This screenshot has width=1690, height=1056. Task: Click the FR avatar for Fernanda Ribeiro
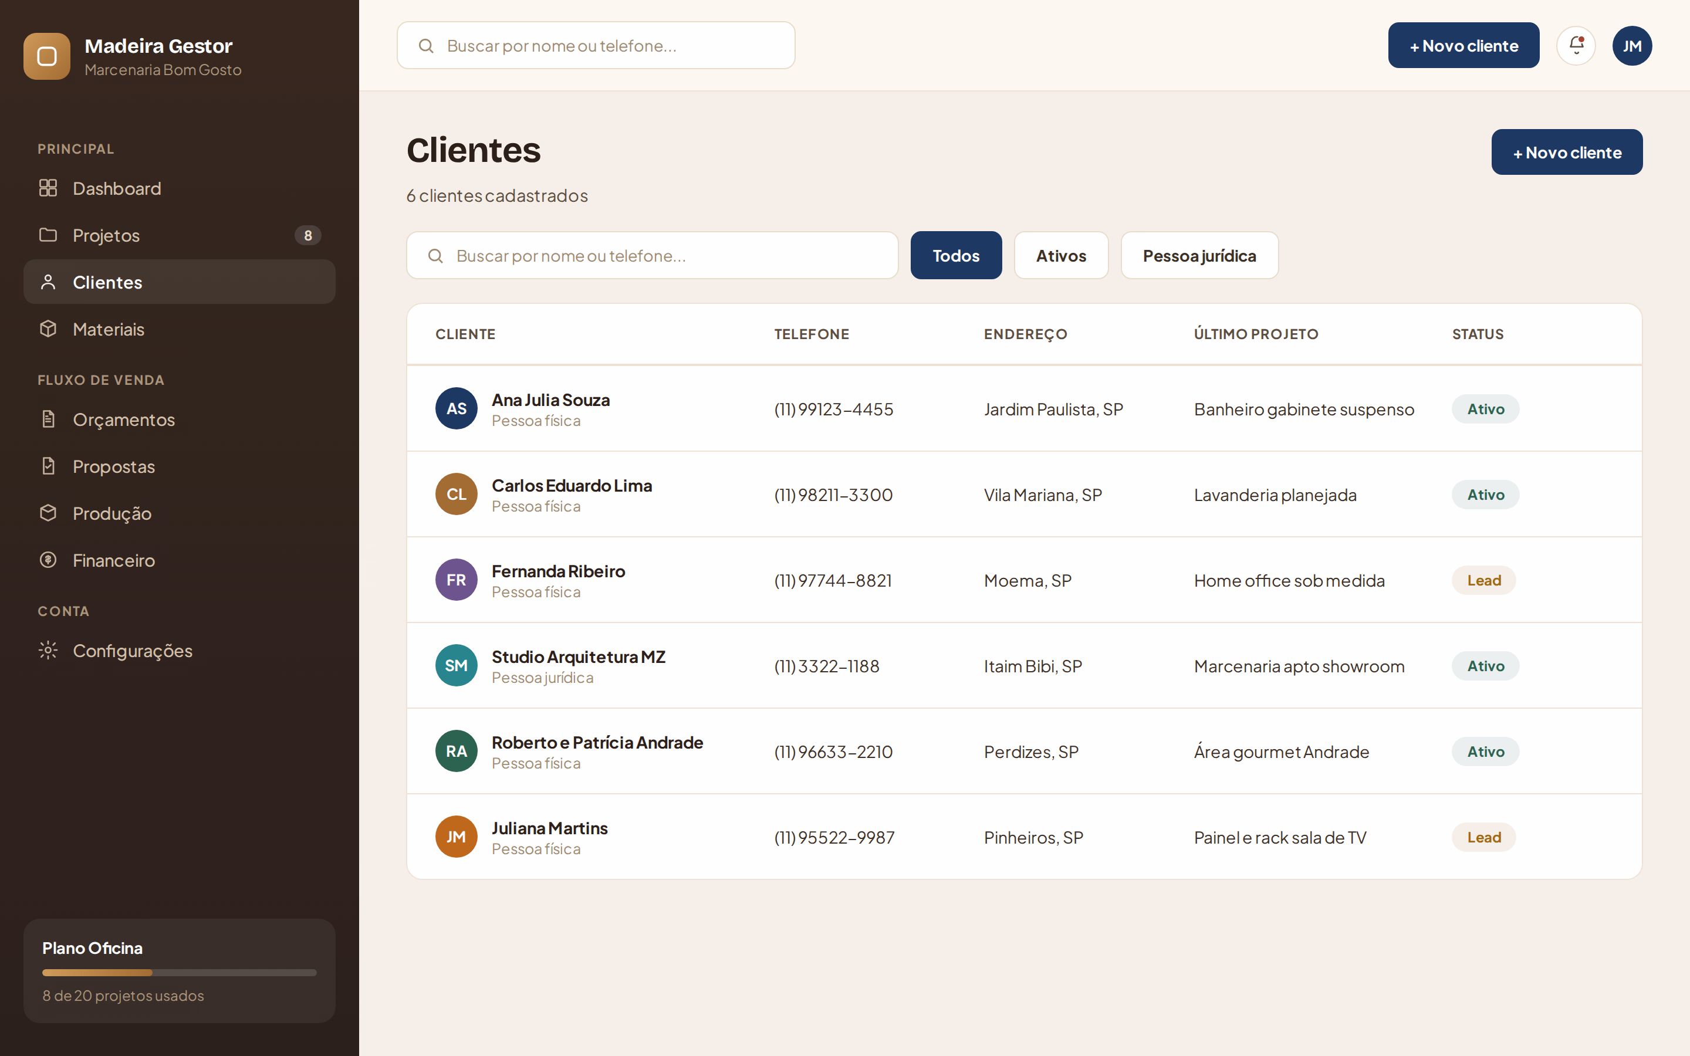point(456,580)
